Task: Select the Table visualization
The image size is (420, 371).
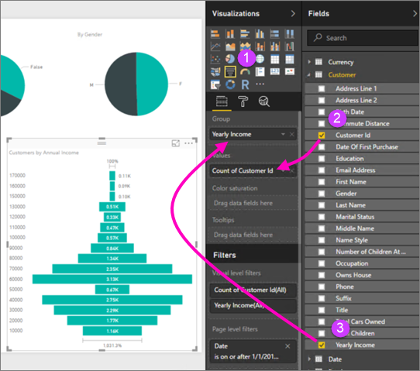Action: point(275,59)
